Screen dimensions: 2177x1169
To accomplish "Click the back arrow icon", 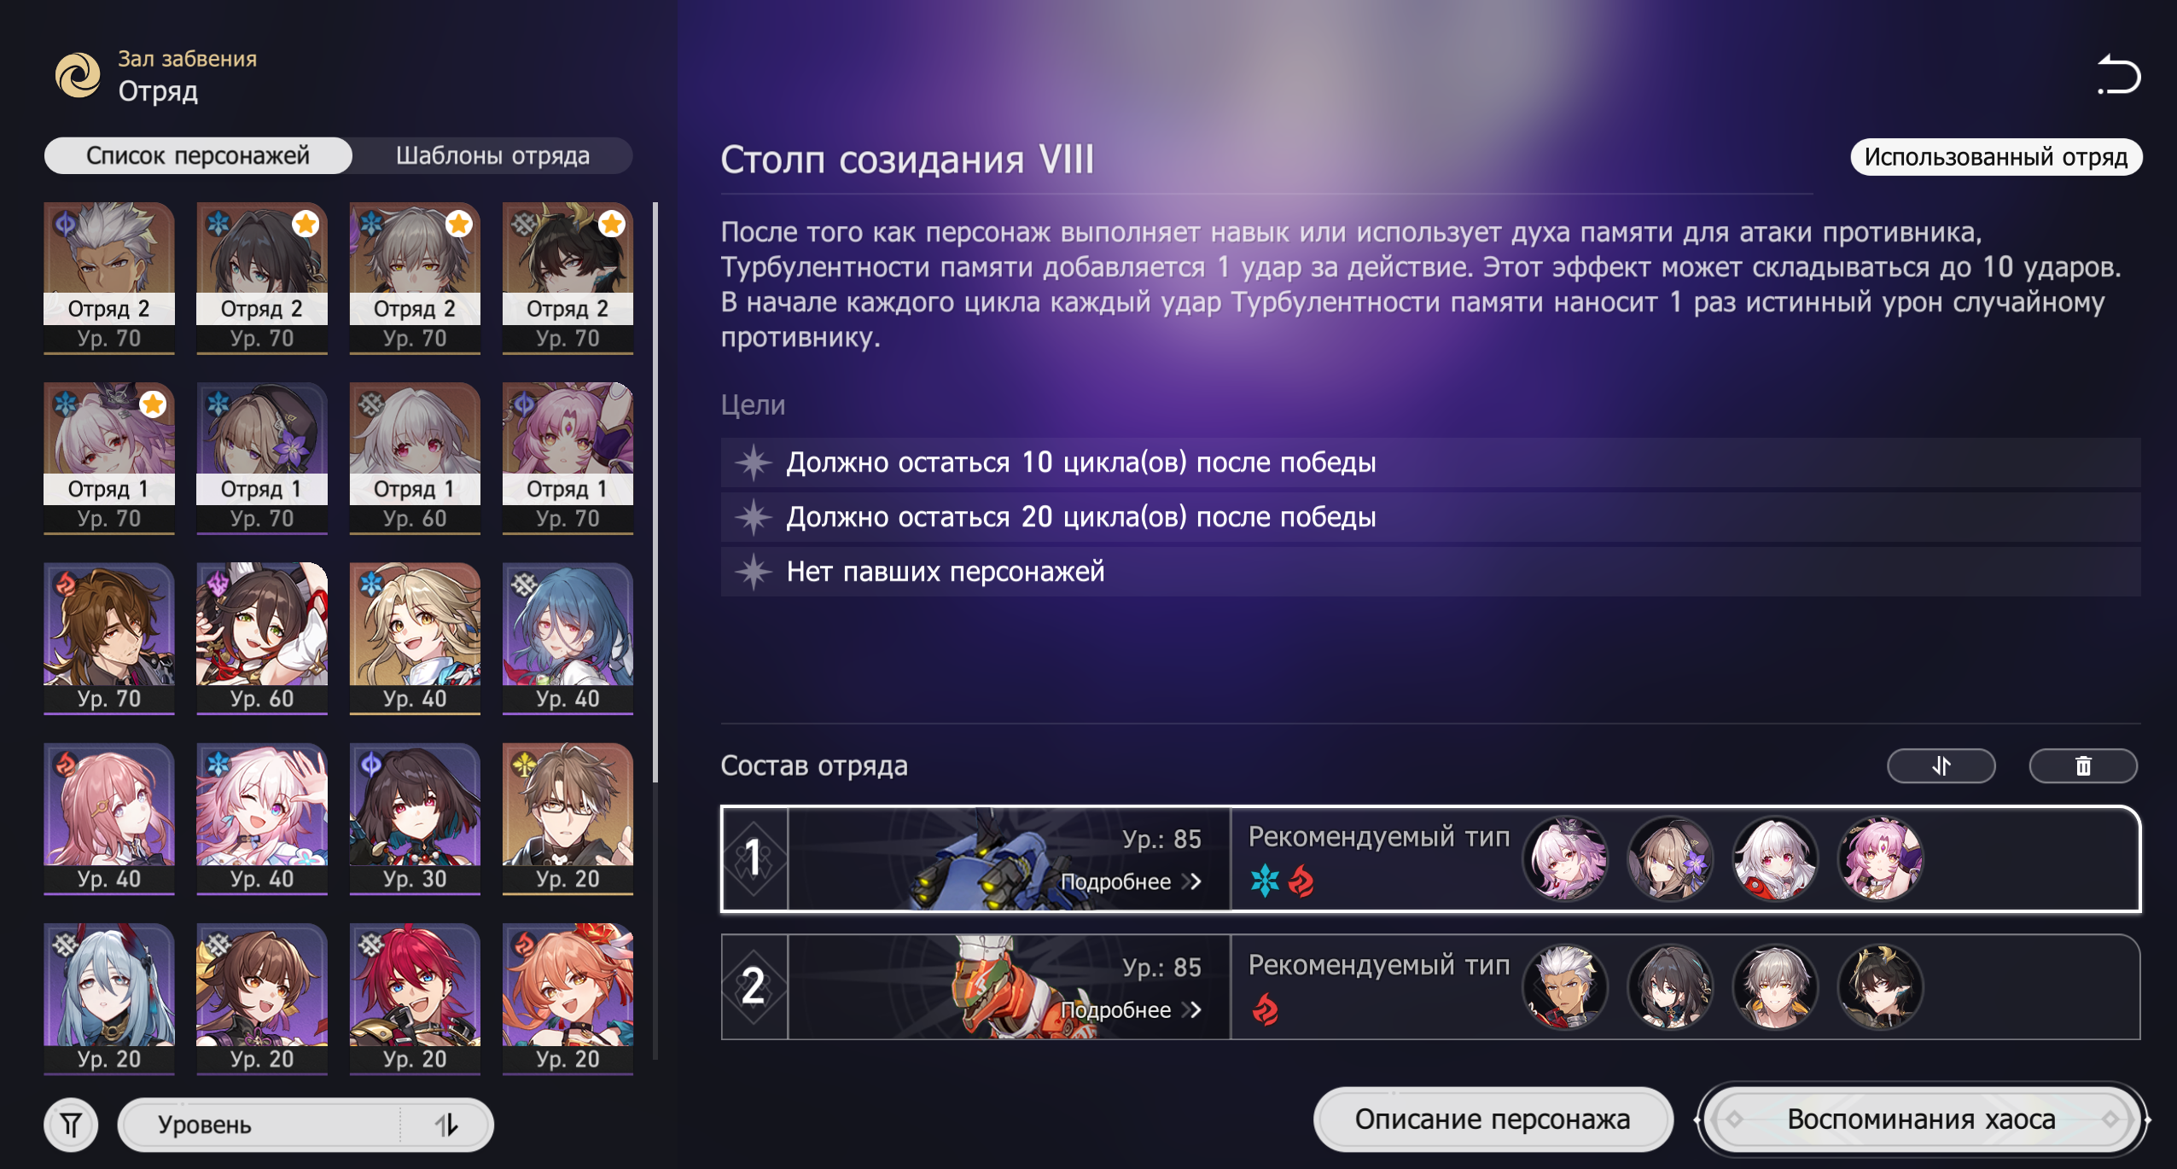I will 2119,74.
